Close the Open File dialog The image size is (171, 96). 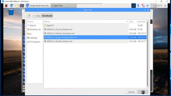coord(148,10)
